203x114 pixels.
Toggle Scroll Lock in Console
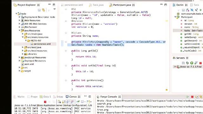[64, 102]
